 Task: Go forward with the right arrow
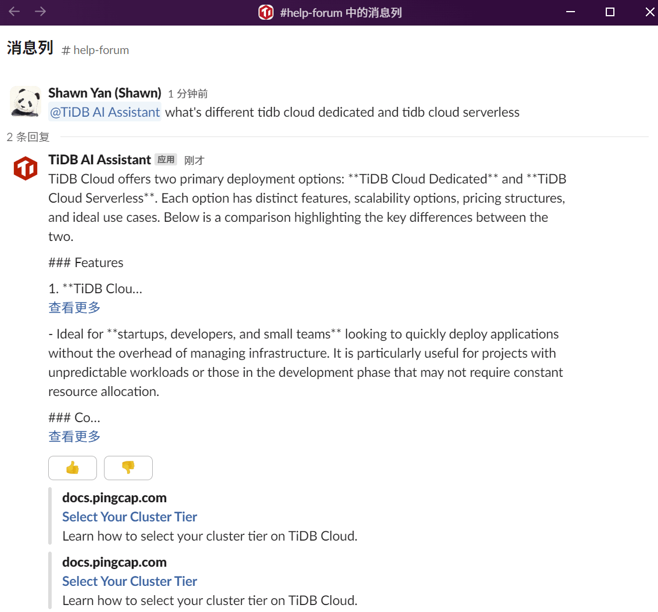[x=40, y=12]
